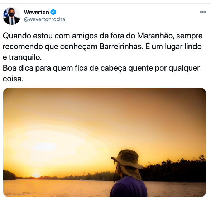Click the left riverbank silhouette in photo
This screenshot has width=211, height=203.
click(x=9, y=175)
